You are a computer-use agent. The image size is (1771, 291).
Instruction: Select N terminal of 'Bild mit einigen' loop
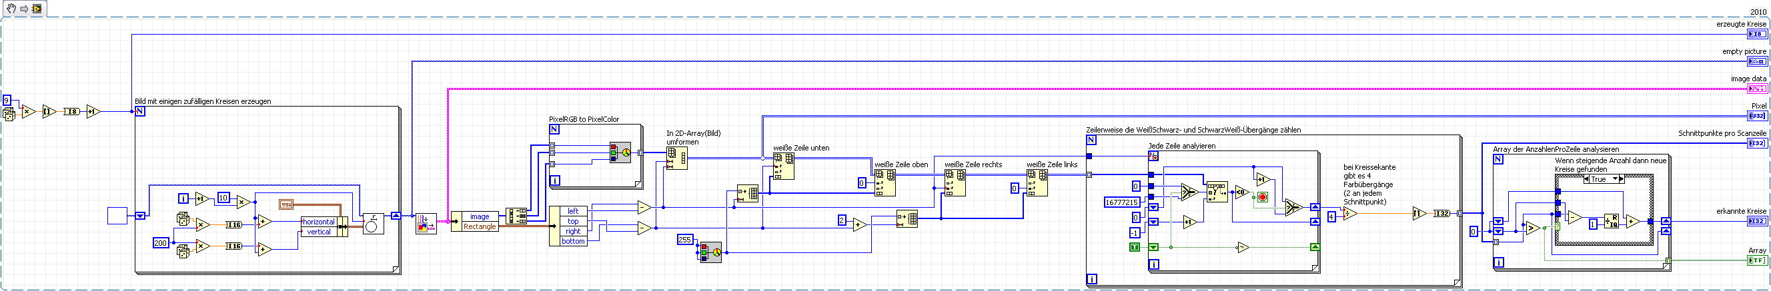(140, 111)
